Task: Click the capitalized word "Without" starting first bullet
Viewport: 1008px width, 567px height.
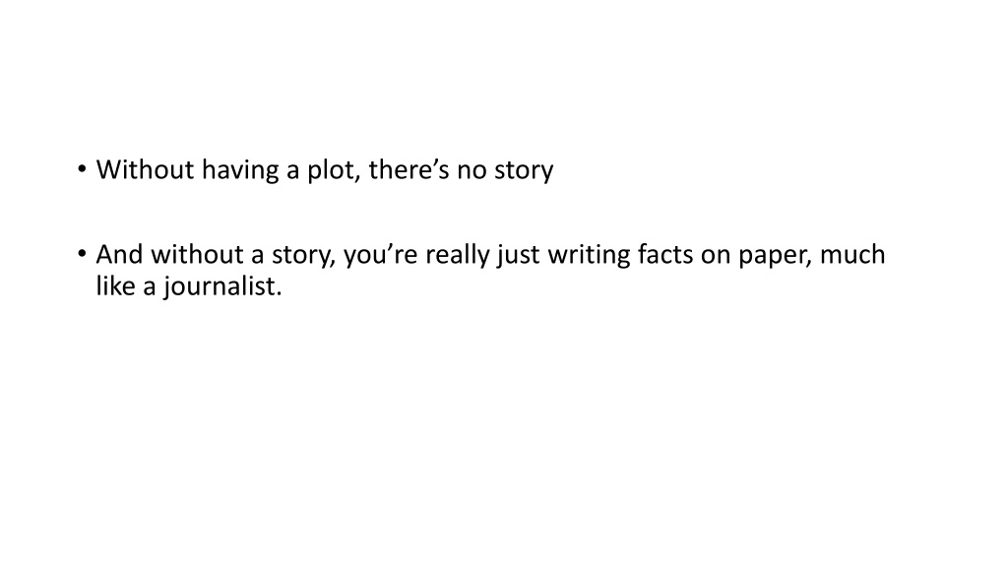Action: point(146,169)
